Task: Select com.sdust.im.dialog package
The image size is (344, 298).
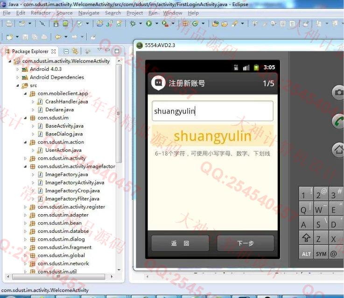Action: click(61, 239)
